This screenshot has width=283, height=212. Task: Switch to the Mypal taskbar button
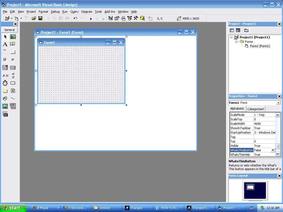[x=44, y=208]
